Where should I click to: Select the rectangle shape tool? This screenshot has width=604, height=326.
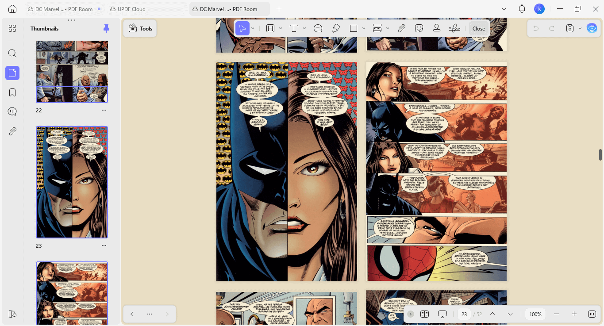(353, 28)
